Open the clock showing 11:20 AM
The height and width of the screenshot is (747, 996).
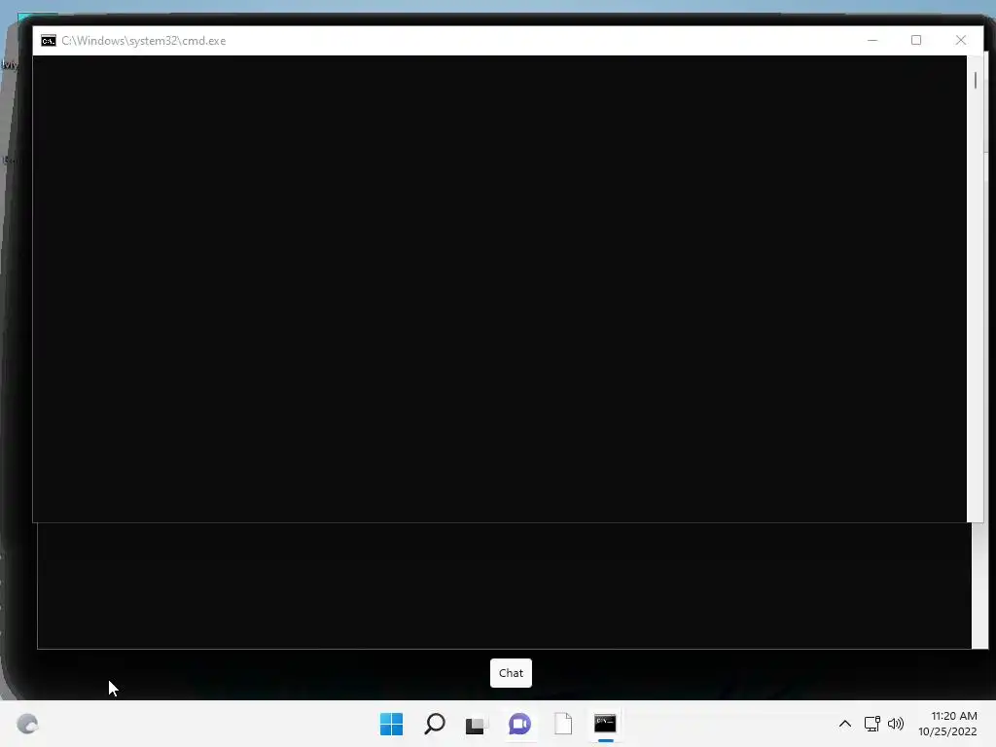953,716
